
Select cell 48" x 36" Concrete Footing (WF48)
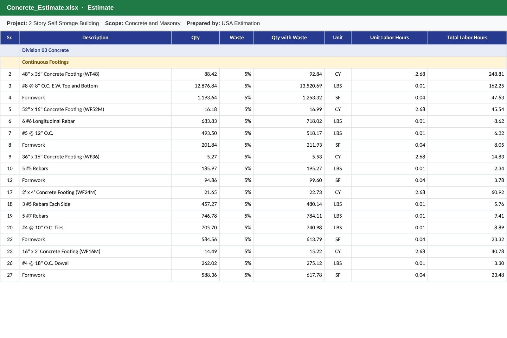pos(95,74)
